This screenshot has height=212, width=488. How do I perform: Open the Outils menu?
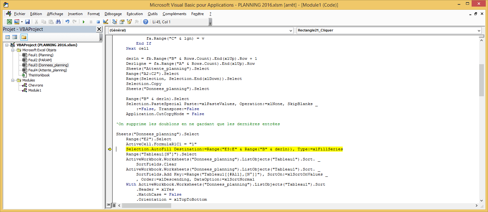[x=153, y=14]
